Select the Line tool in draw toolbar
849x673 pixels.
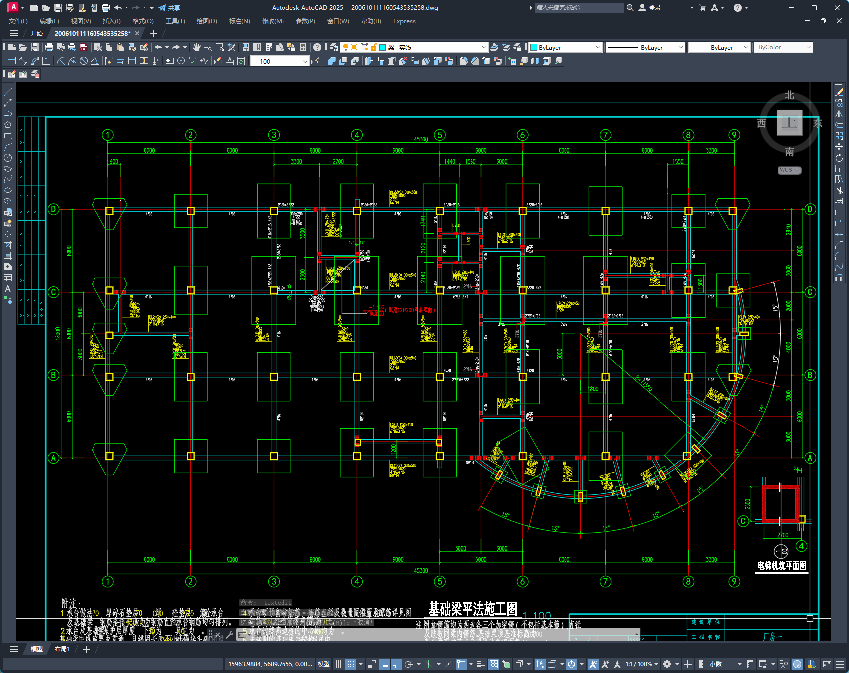pos(8,92)
